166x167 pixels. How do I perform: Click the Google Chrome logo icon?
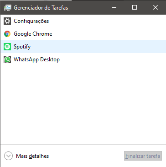(x=7, y=34)
